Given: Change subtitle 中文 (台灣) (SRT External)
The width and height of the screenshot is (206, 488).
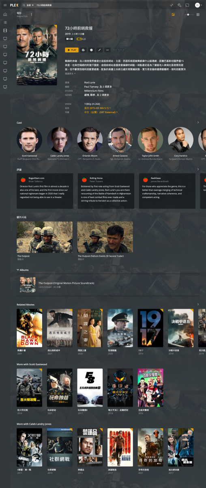Looking at the screenshot, I should (101, 112).
